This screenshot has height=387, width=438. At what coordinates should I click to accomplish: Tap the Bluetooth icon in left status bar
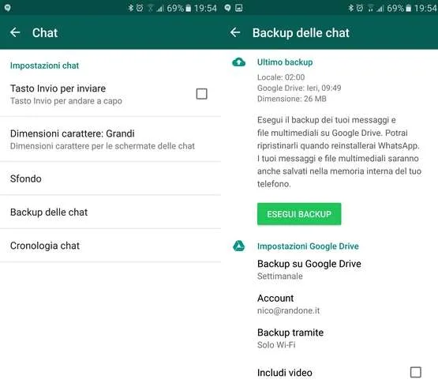click(x=130, y=8)
